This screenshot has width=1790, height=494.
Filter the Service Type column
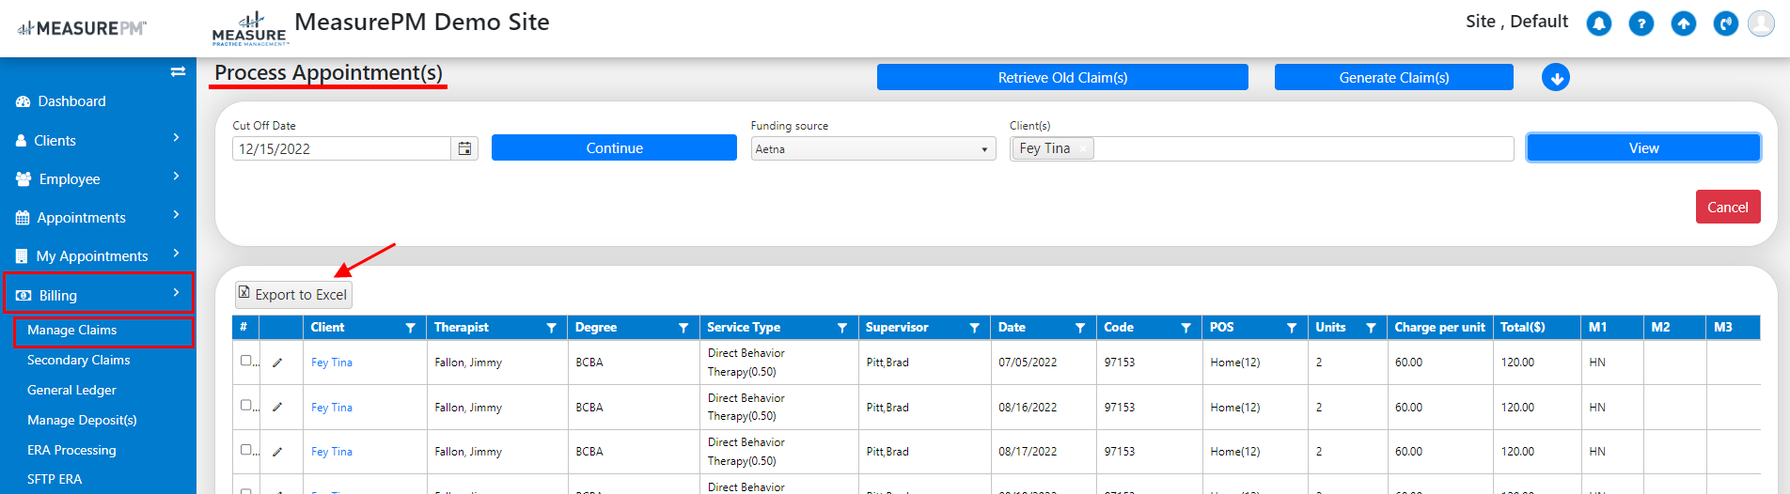pyautogui.click(x=841, y=328)
